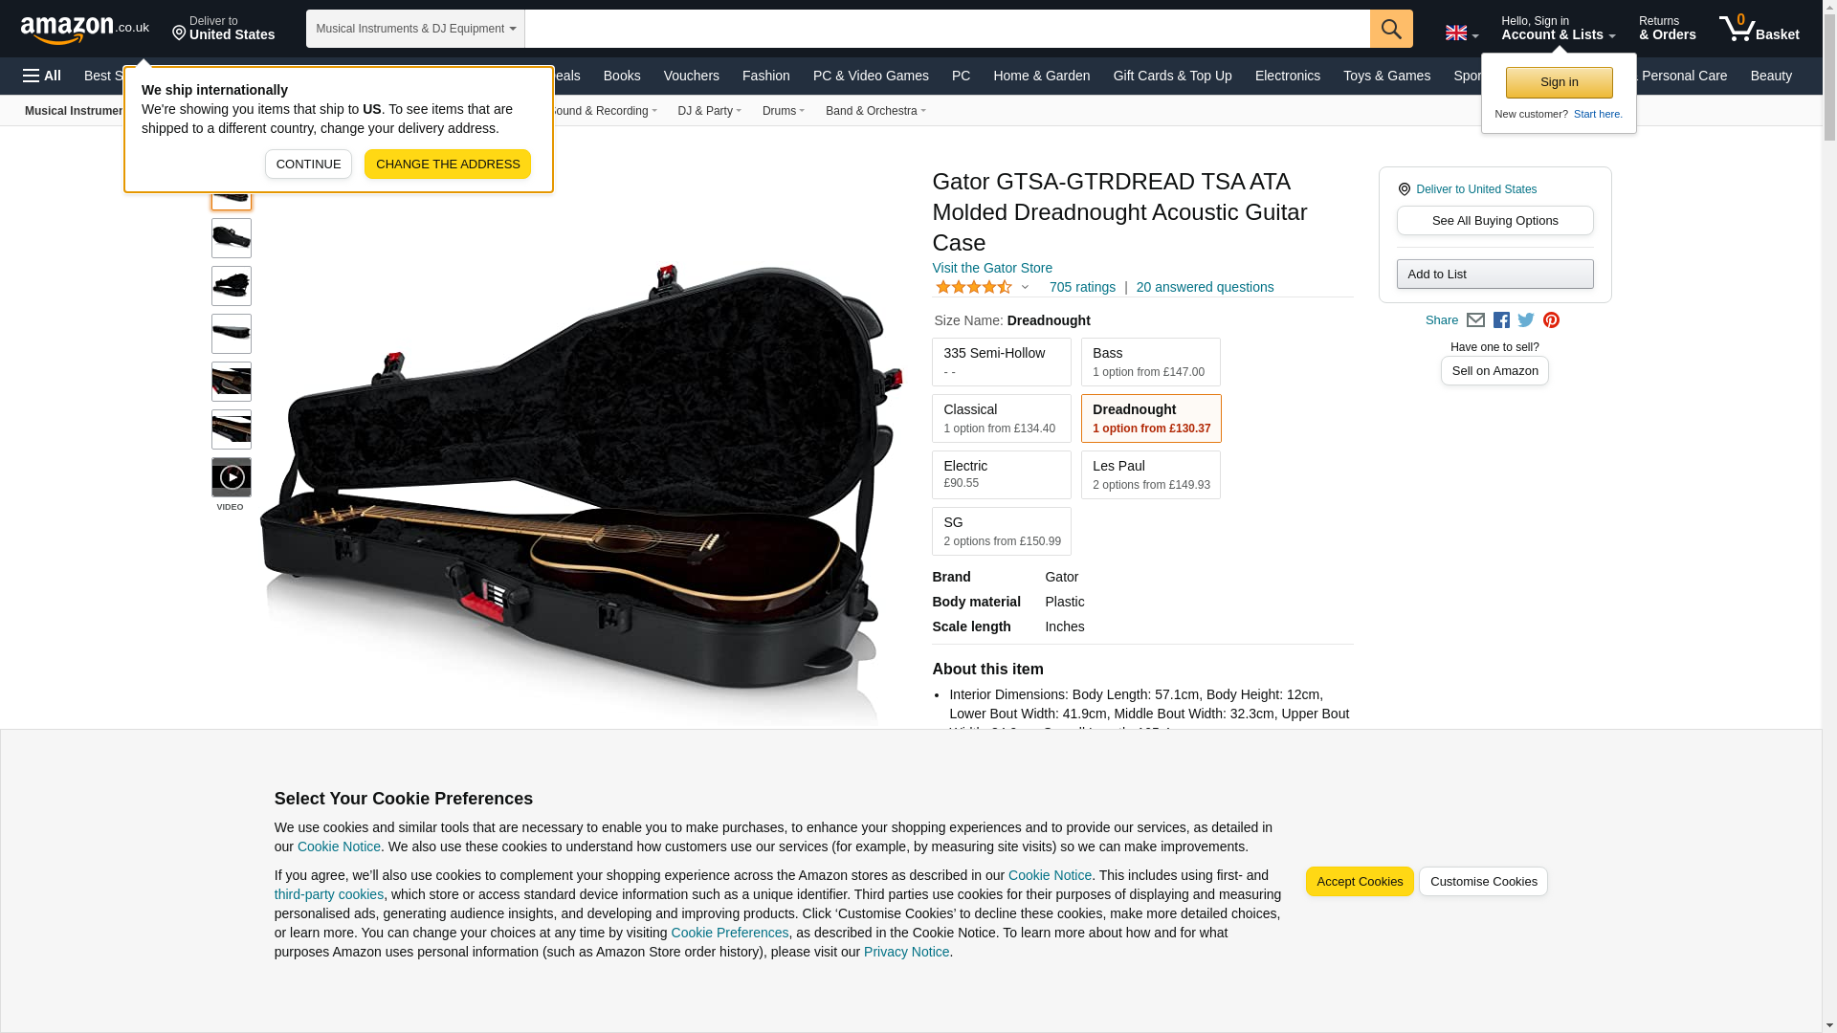The image size is (1837, 1033).
Task: Share via Facebook icon
Action: tap(1501, 320)
